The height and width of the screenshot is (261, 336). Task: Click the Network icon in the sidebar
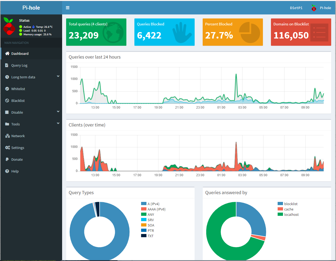(x=7, y=136)
